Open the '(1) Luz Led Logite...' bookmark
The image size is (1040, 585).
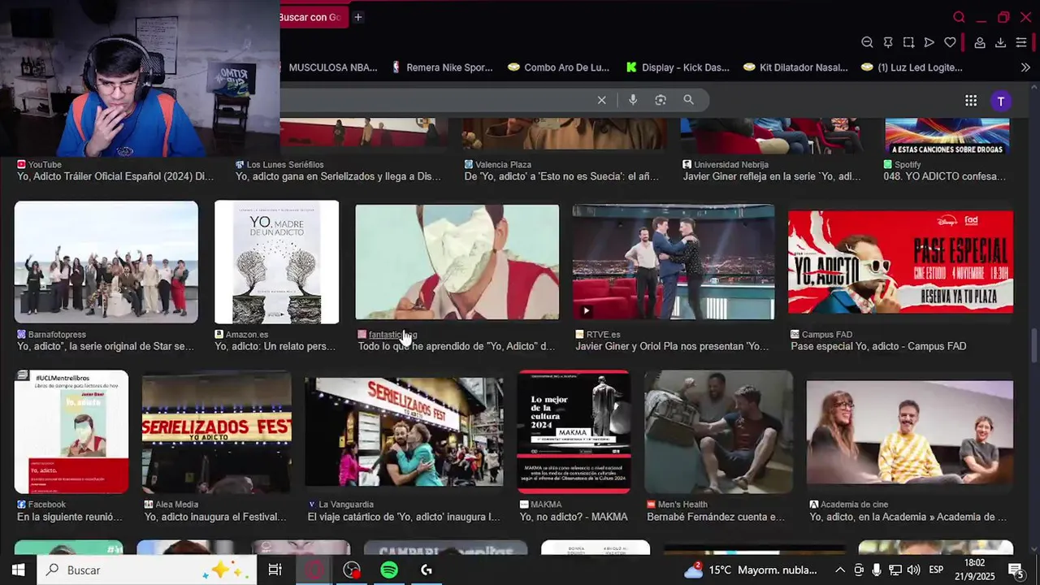click(912, 67)
